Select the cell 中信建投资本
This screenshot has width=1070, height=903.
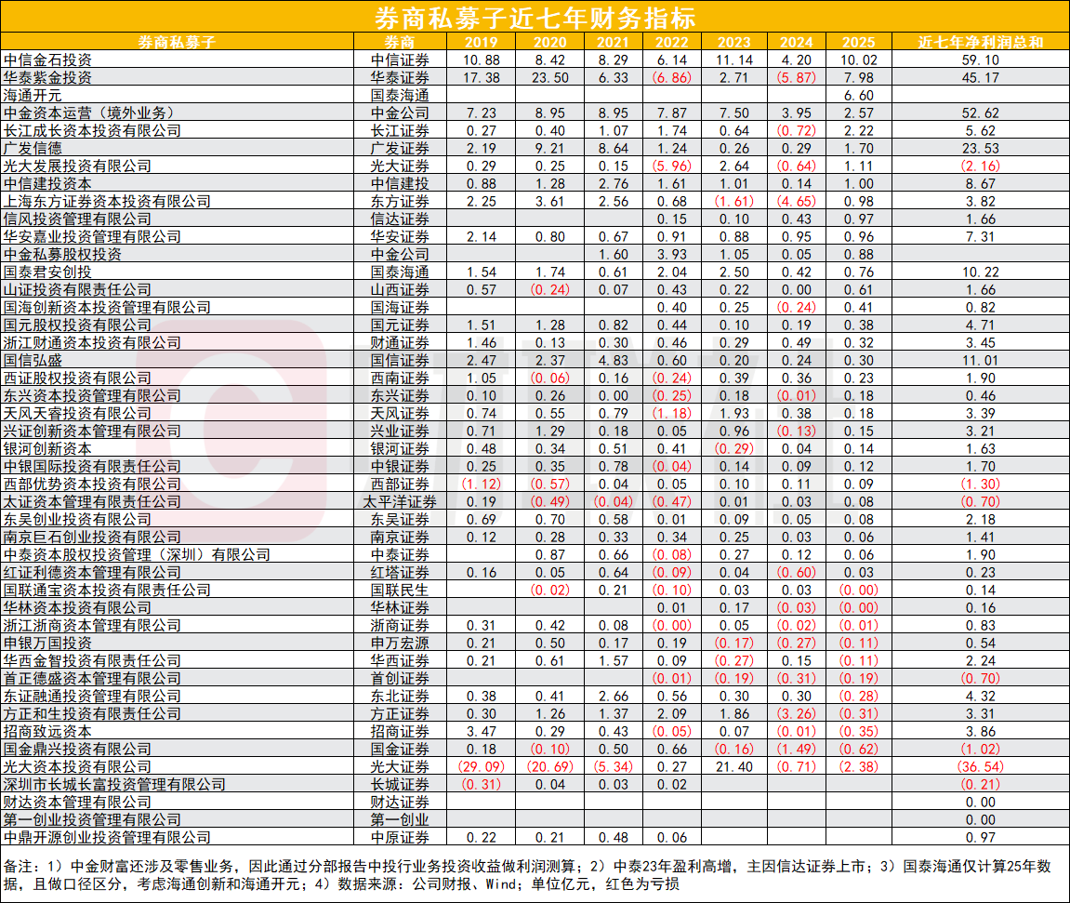coord(47,183)
